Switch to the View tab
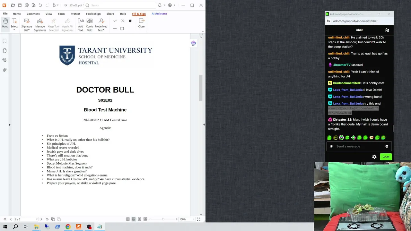Viewport: 411px width, 231px height. point(48,14)
